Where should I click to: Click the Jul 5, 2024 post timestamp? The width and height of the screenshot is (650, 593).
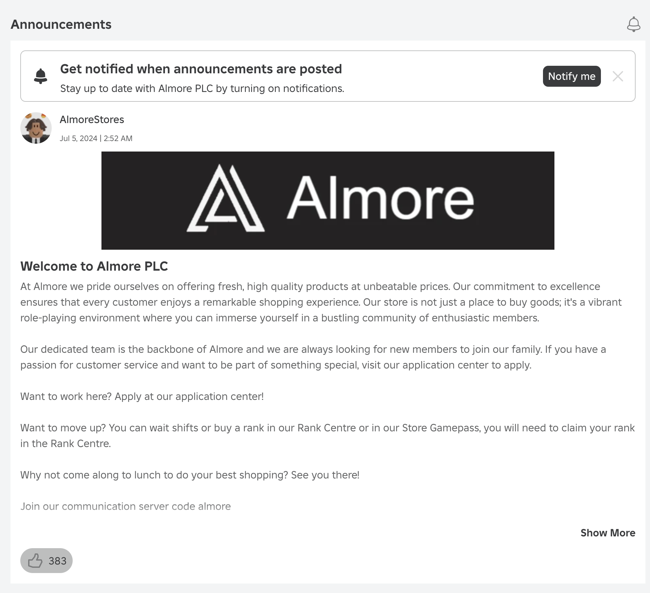click(x=96, y=138)
